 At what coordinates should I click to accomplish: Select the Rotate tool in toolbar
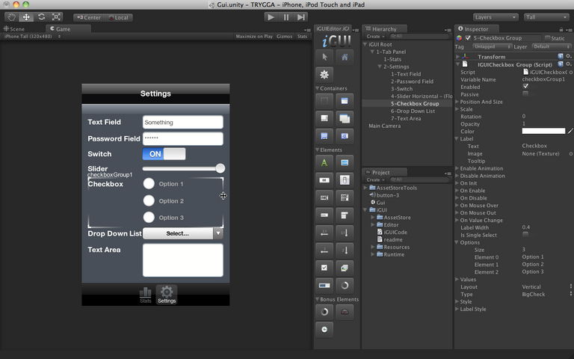pyautogui.click(x=41, y=16)
